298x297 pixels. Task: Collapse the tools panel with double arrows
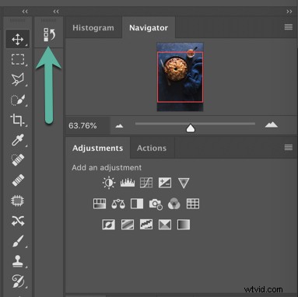coord(25,12)
